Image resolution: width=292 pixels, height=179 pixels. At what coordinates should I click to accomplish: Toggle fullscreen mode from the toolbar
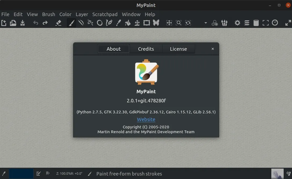(x=265, y=23)
